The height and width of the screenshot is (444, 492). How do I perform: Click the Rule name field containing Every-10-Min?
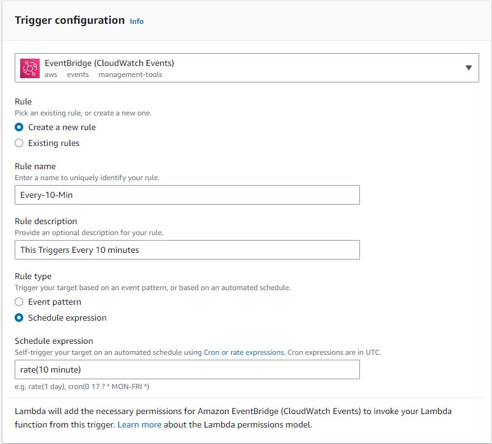[187, 195]
